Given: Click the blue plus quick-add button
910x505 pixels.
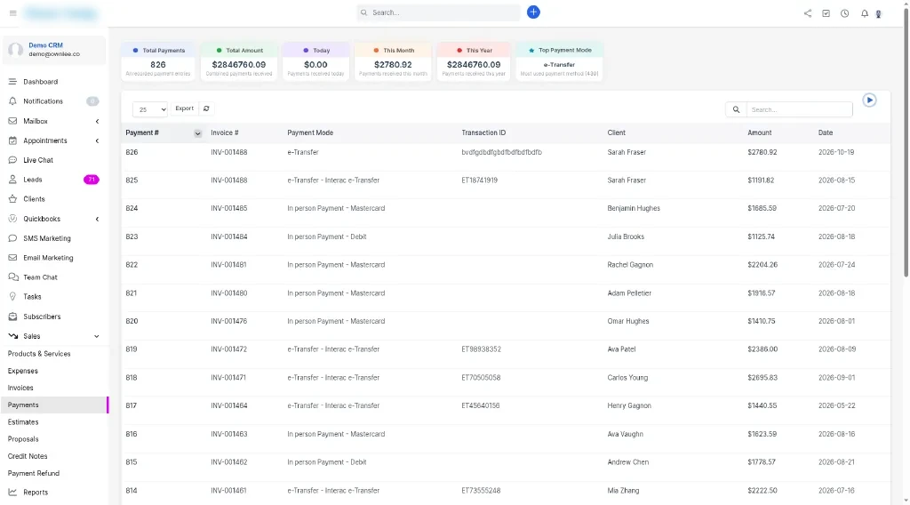Looking at the screenshot, I should pos(533,12).
